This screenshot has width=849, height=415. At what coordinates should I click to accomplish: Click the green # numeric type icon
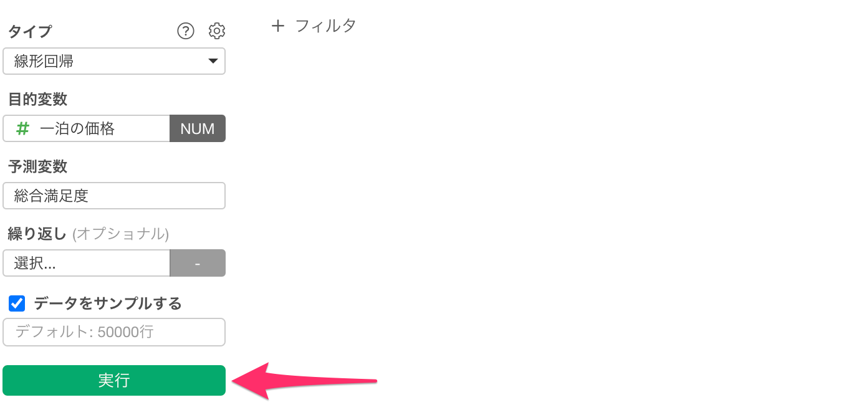[x=22, y=128]
